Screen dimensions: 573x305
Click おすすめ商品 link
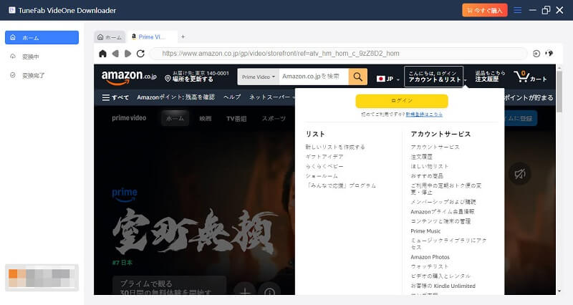tap(427, 175)
